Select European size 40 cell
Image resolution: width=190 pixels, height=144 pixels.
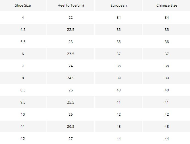[119, 90]
